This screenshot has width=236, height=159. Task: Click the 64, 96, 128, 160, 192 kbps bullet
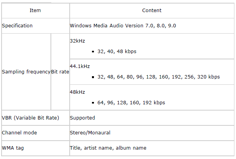[131, 103]
